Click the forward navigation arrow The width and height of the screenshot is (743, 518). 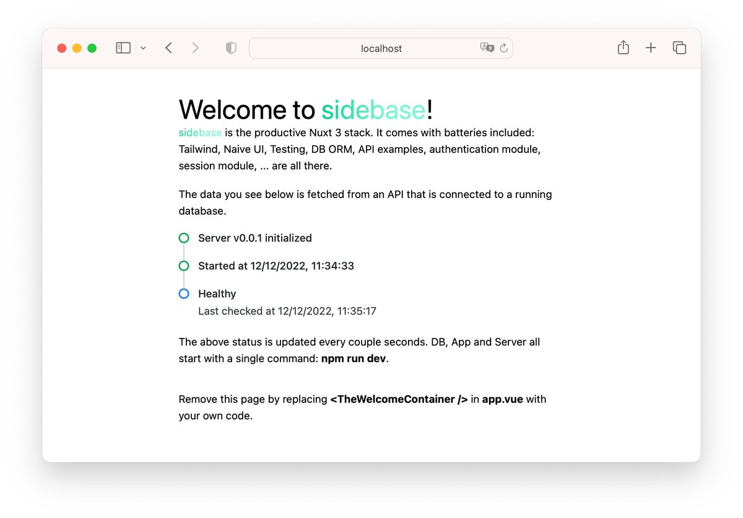(194, 47)
